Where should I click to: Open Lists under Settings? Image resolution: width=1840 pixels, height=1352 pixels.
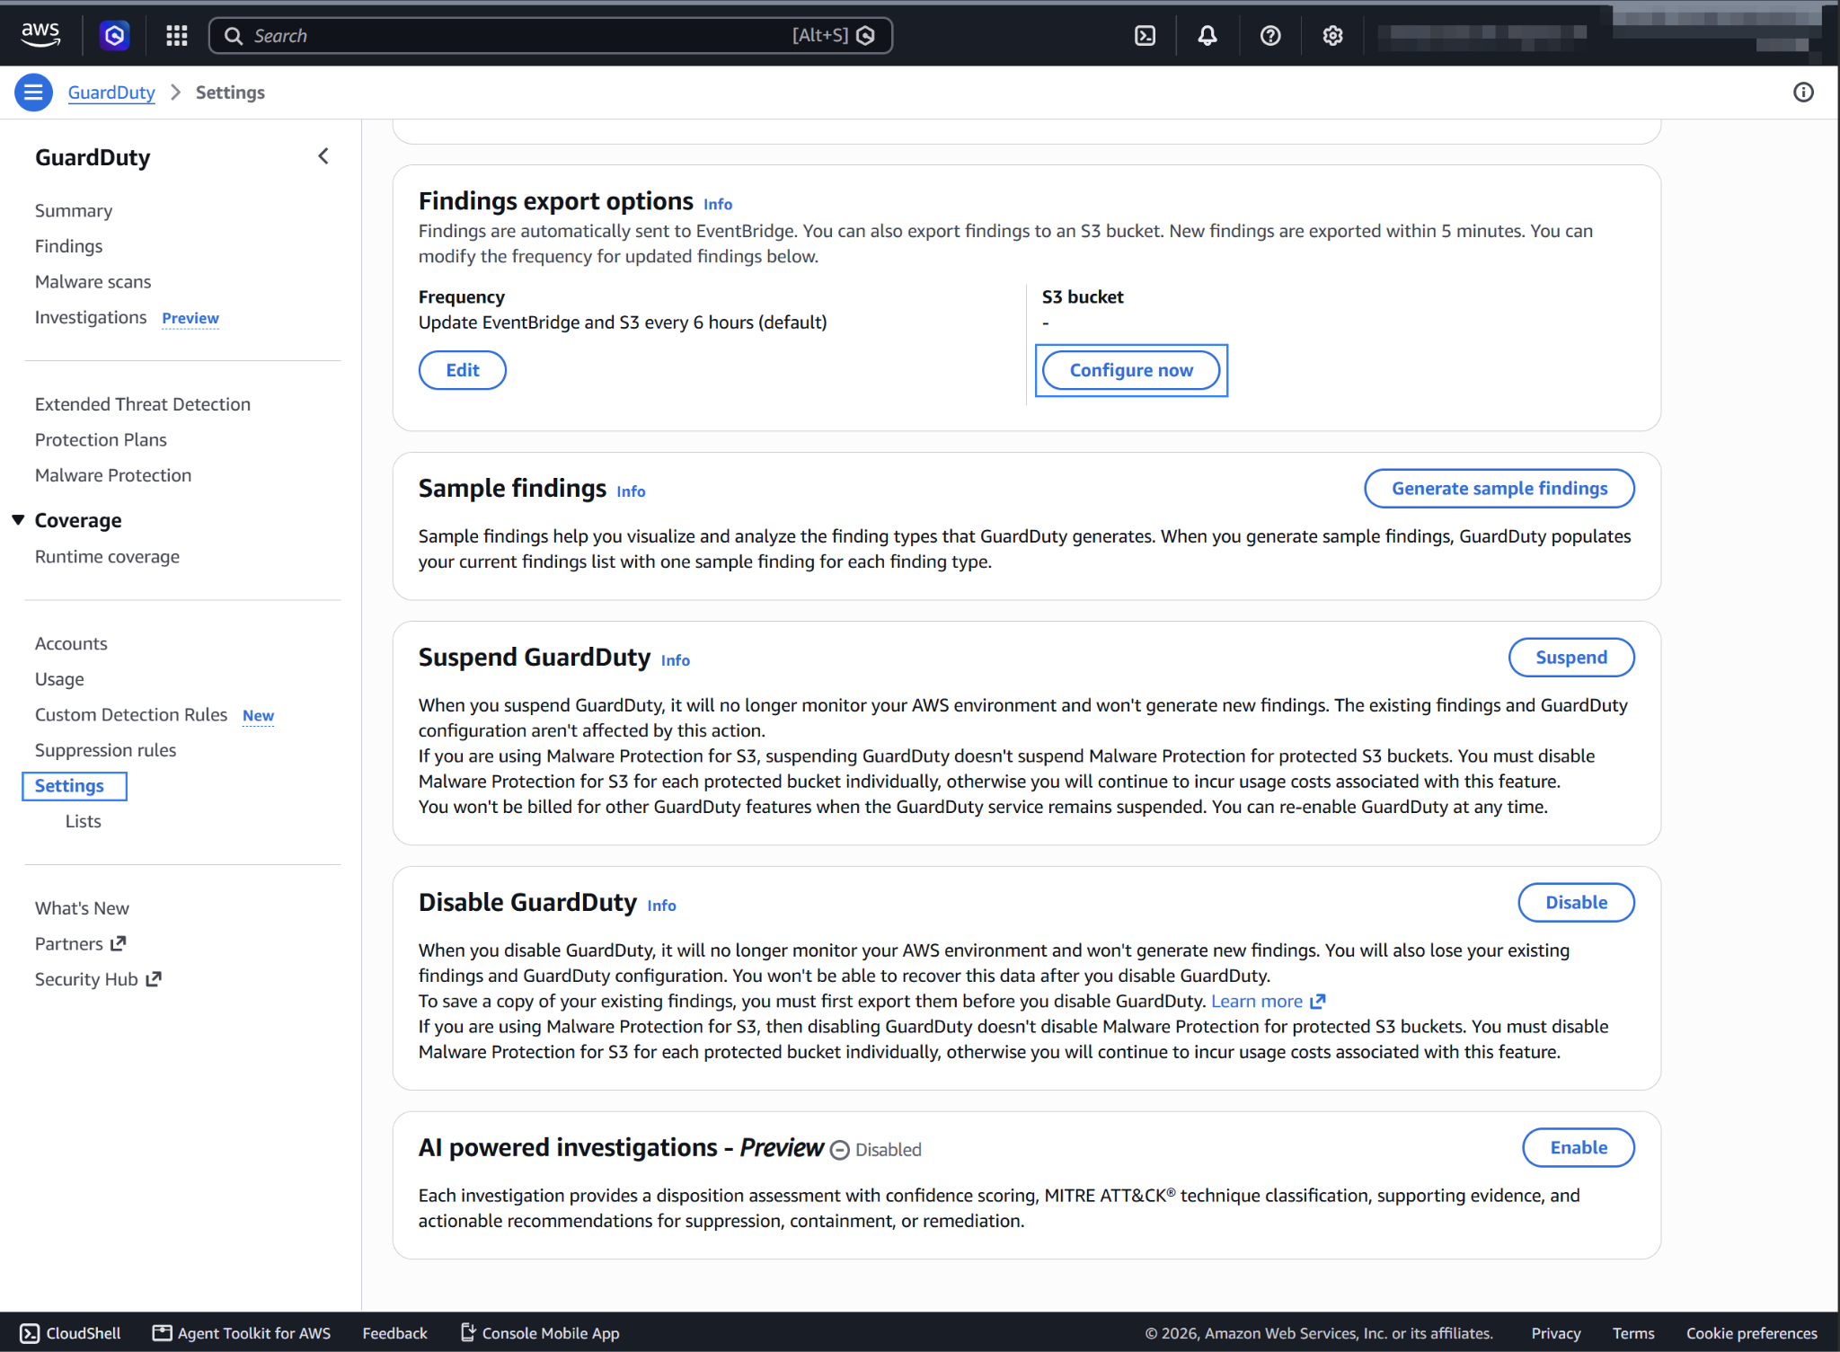83,821
